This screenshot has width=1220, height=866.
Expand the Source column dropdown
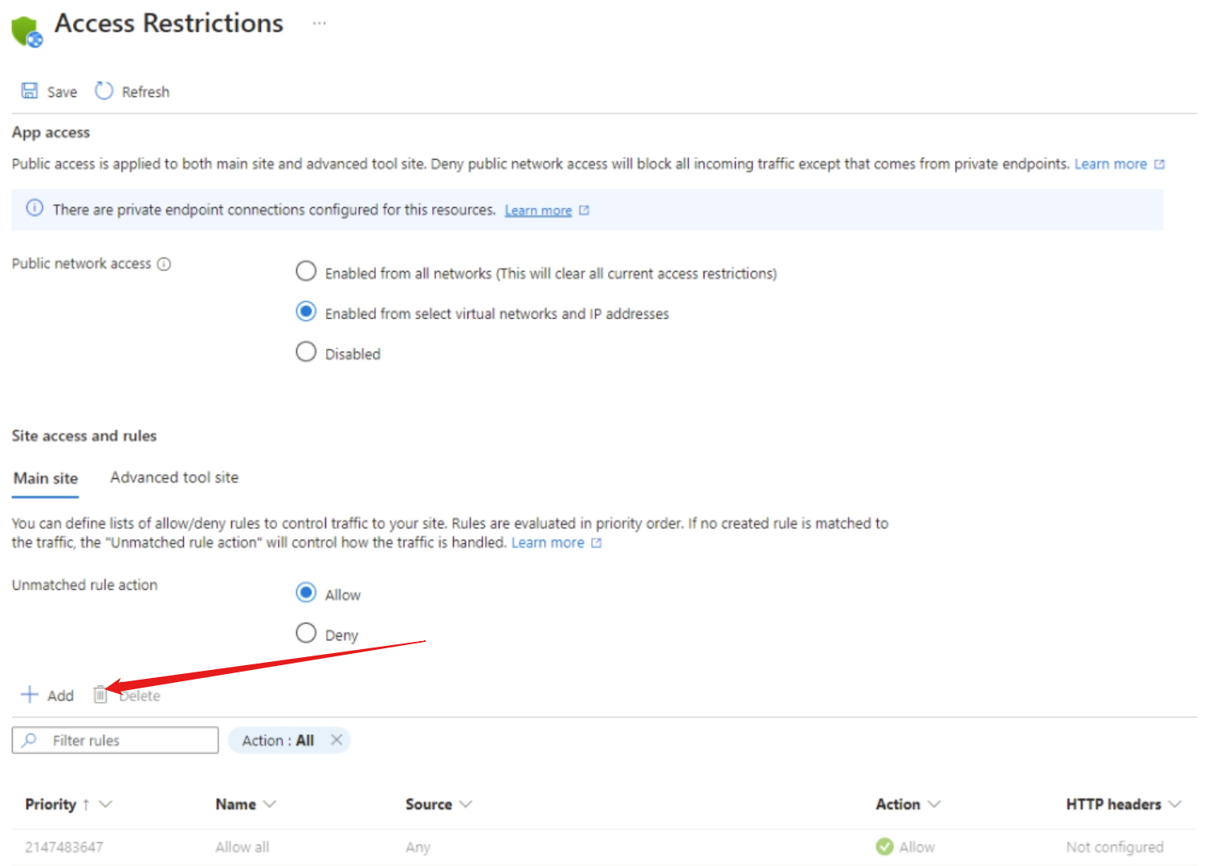(x=466, y=804)
